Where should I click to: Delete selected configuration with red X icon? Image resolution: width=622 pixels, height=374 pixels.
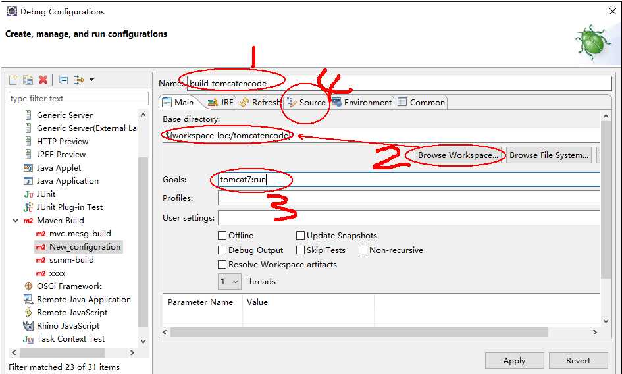click(43, 80)
